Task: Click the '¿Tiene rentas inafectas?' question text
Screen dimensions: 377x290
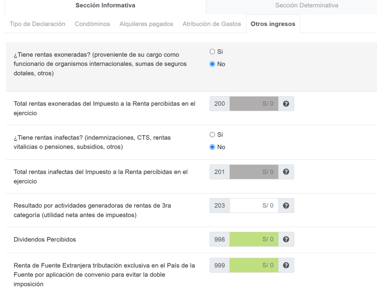Action: pos(92,142)
